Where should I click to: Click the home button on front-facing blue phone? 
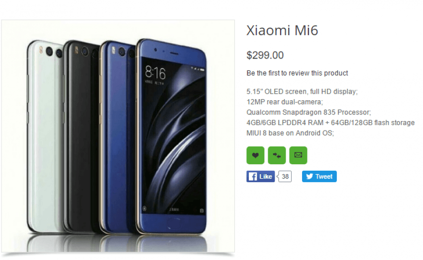click(173, 223)
